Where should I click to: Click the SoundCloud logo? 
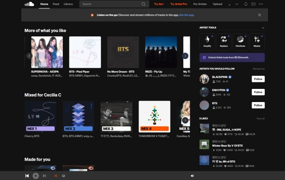[29, 4]
